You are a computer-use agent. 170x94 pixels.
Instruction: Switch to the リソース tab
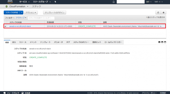click(x=23, y=42)
